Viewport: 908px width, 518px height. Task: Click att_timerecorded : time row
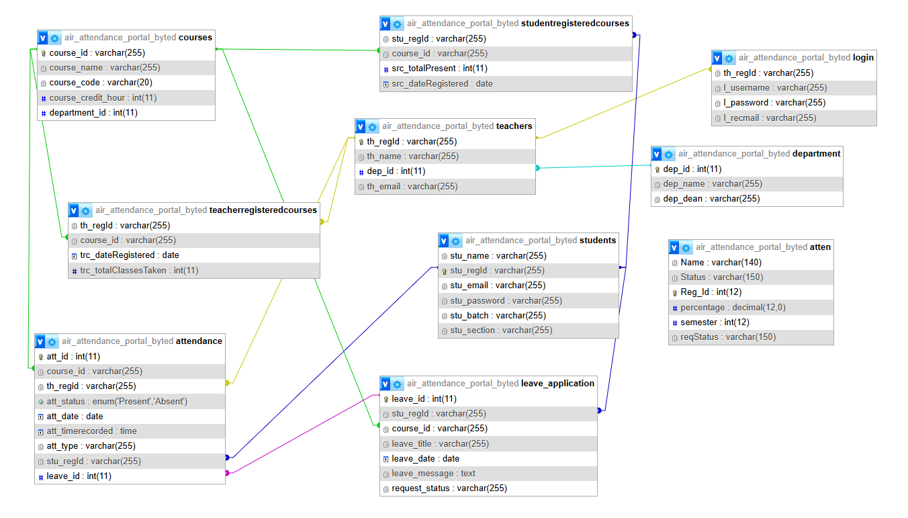pyautogui.click(x=130, y=431)
